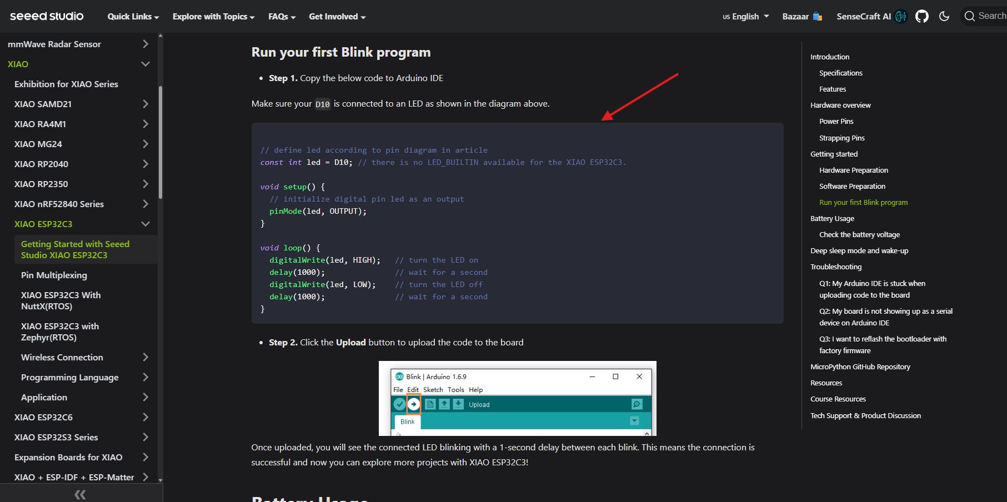Open Explore with Topics dropdown

tap(213, 17)
